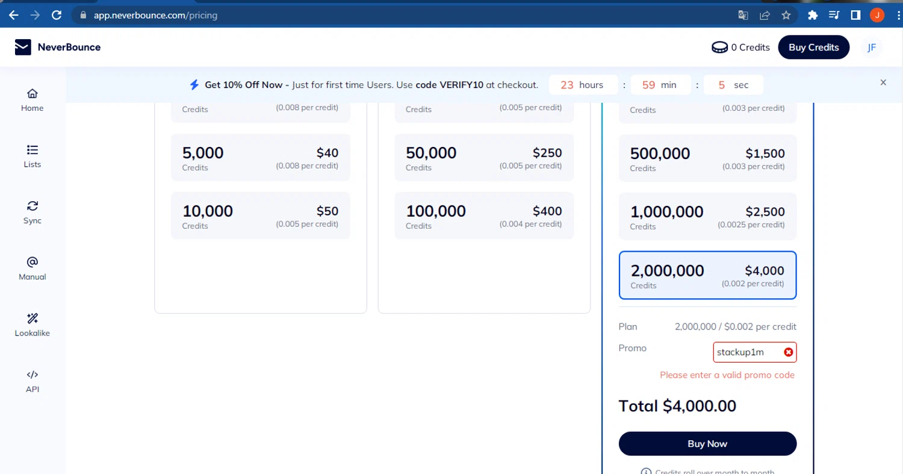Click the Plan summary value text
903x474 pixels.
pyautogui.click(x=736, y=326)
